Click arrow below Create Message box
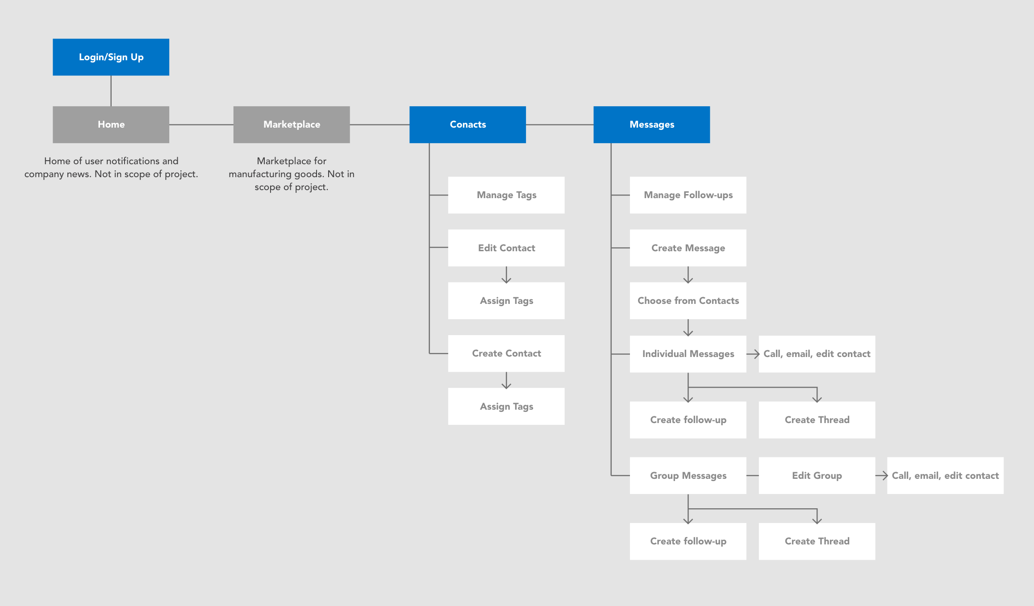Screen dimensions: 1034x606 tap(688, 275)
